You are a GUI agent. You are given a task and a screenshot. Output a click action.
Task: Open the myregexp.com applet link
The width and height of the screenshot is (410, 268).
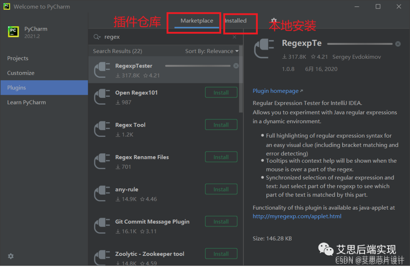point(297,216)
